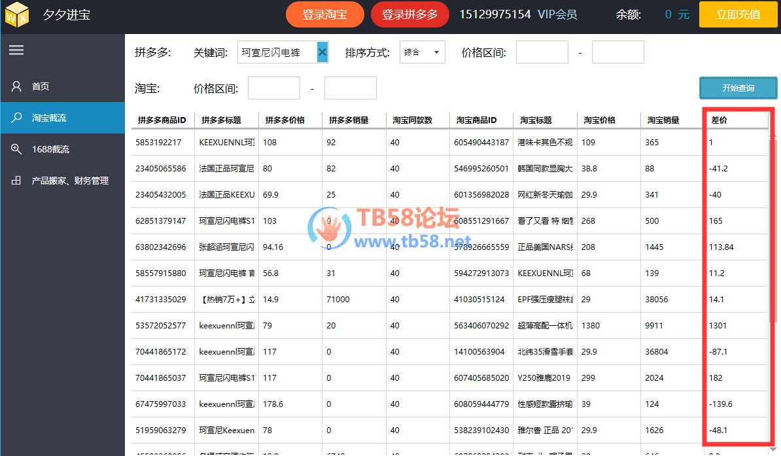Click the 拼多多 maximum price field
Image resolution: width=781 pixels, height=456 pixels.
pos(617,52)
